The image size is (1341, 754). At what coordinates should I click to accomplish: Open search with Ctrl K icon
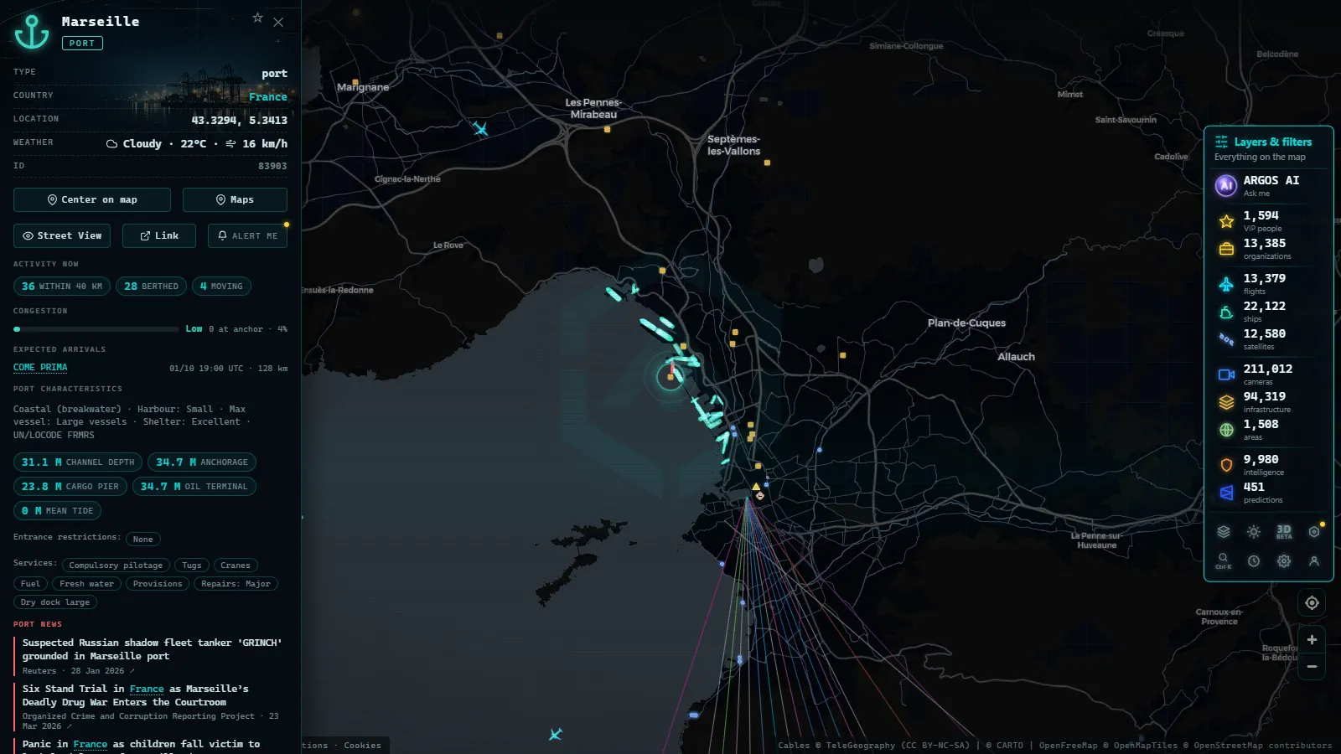point(1224,560)
